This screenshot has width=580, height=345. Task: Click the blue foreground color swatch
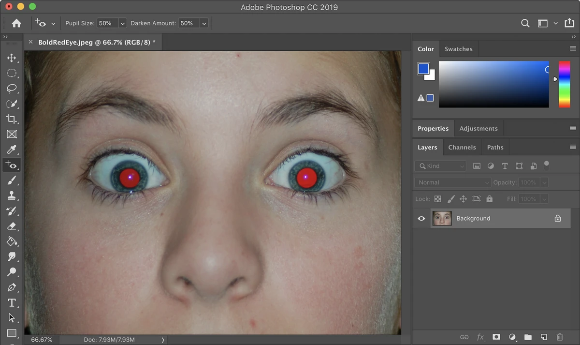click(x=423, y=69)
